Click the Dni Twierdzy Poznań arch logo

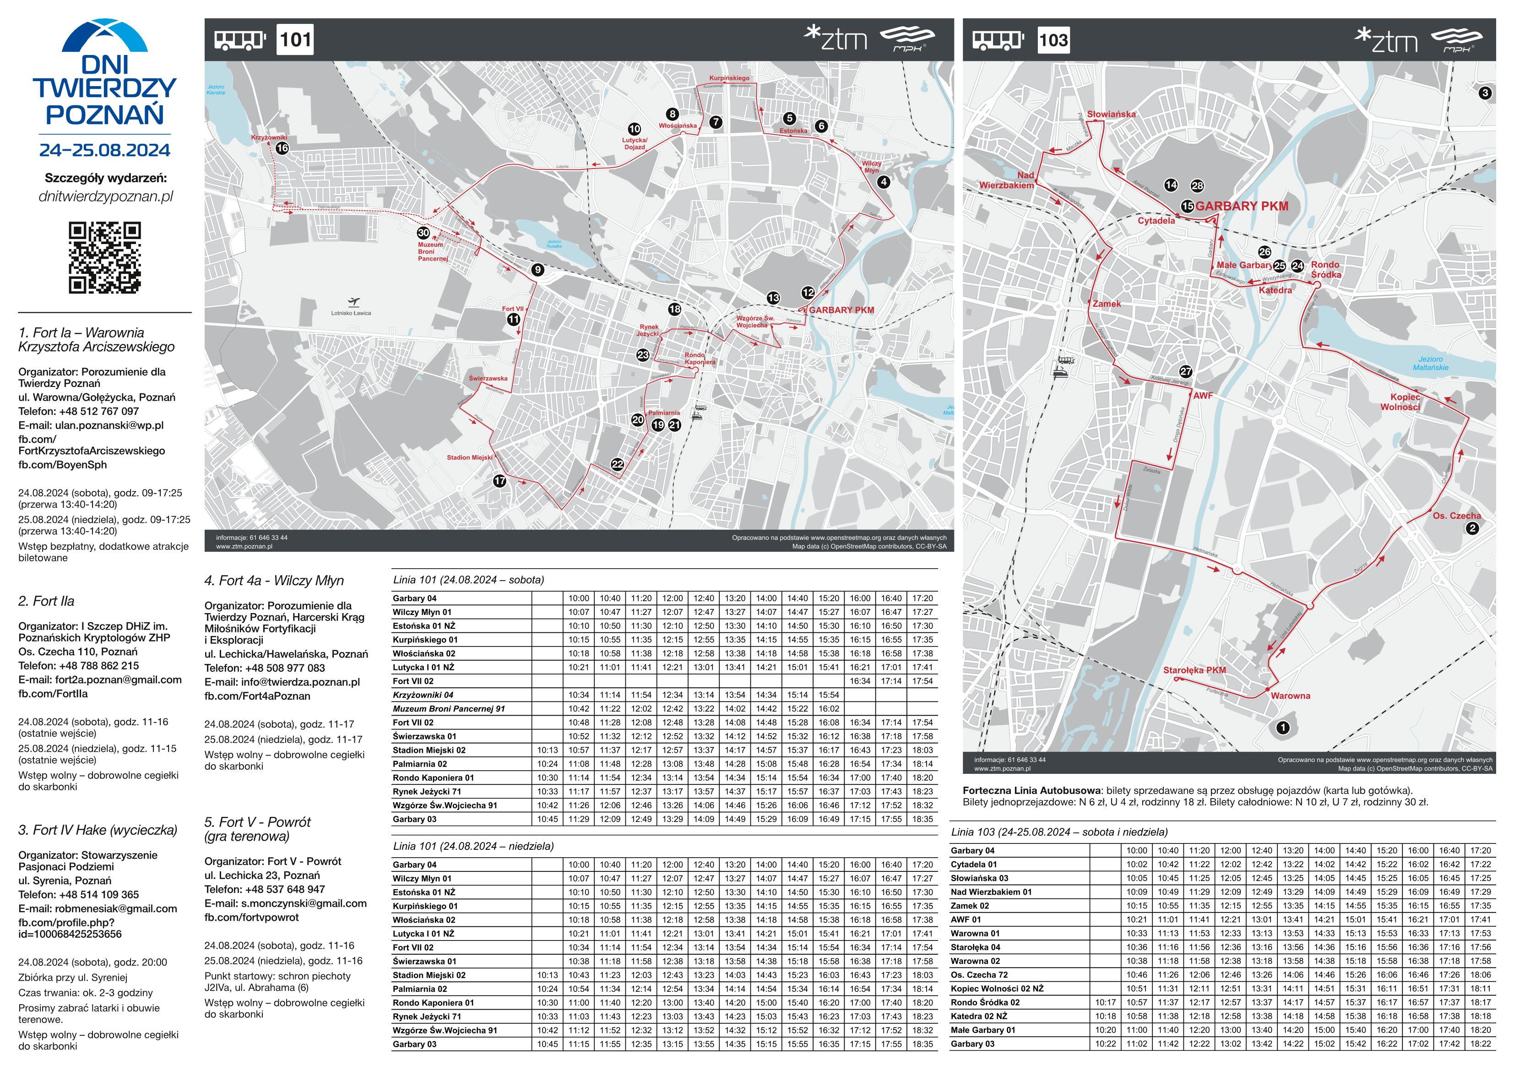point(105,36)
